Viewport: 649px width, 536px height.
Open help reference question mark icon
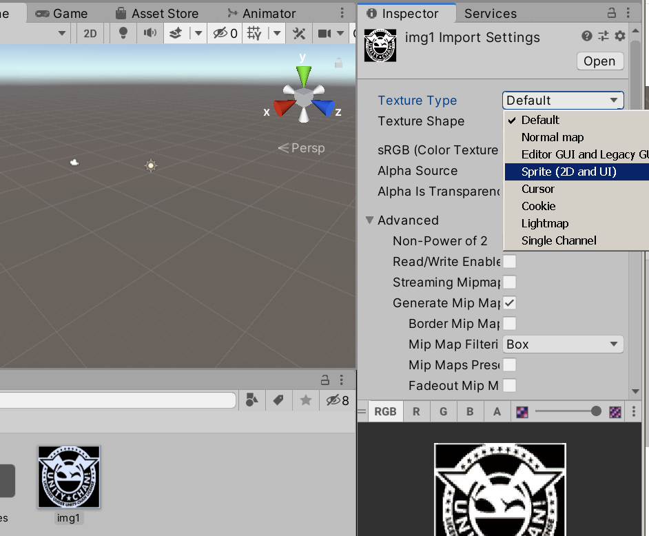(586, 36)
